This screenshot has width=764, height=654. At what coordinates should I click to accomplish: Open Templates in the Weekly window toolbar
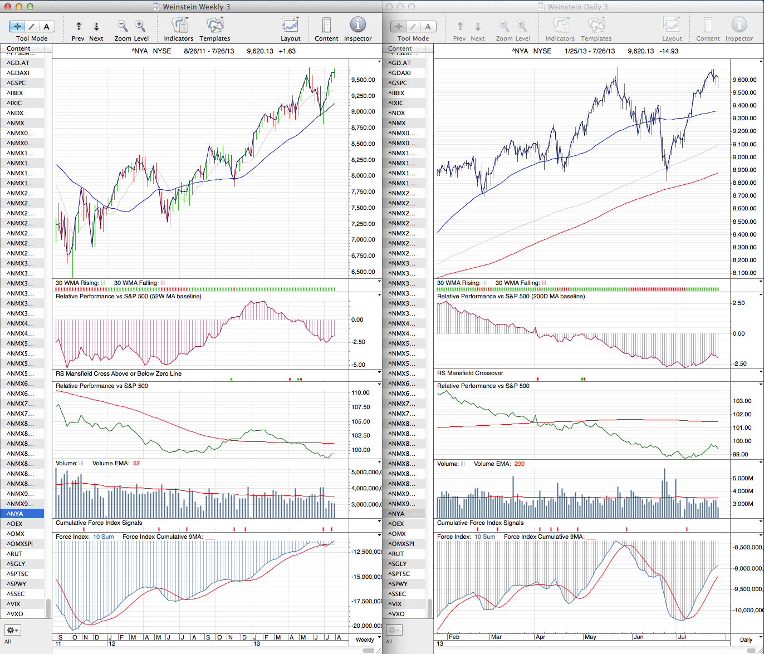click(214, 26)
